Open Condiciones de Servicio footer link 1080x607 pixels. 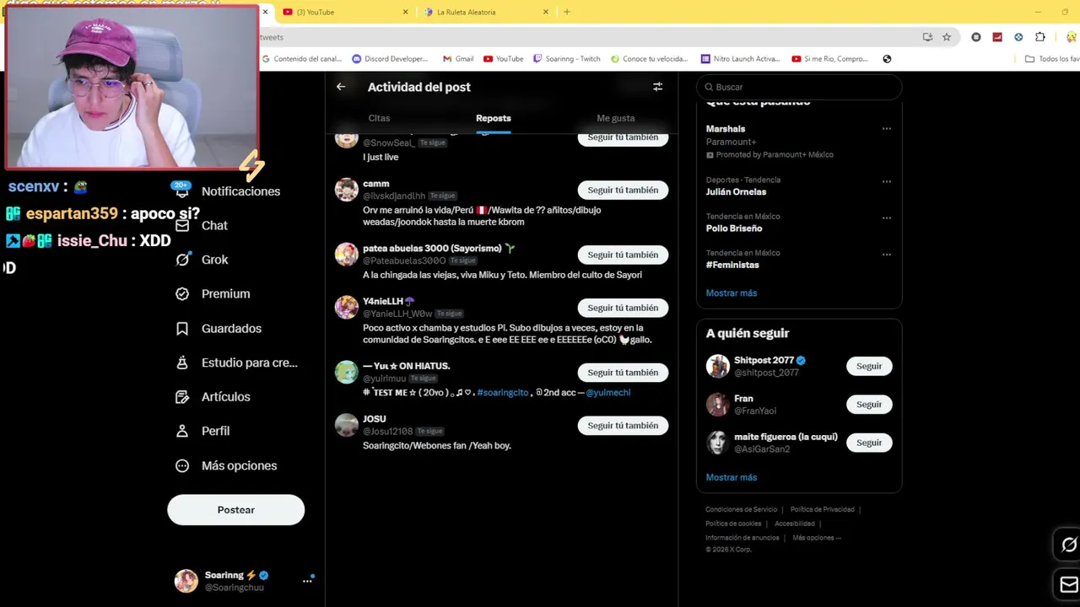point(742,509)
